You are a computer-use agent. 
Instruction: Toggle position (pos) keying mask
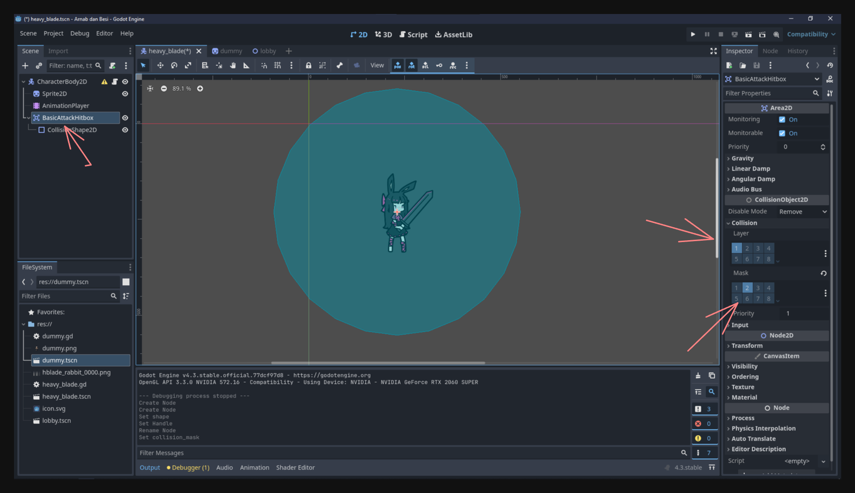point(397,65)
